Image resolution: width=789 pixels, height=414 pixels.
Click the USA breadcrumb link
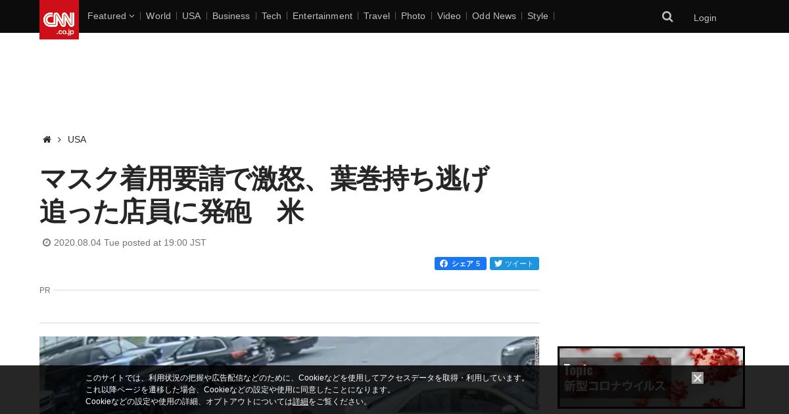coord(77,139)
